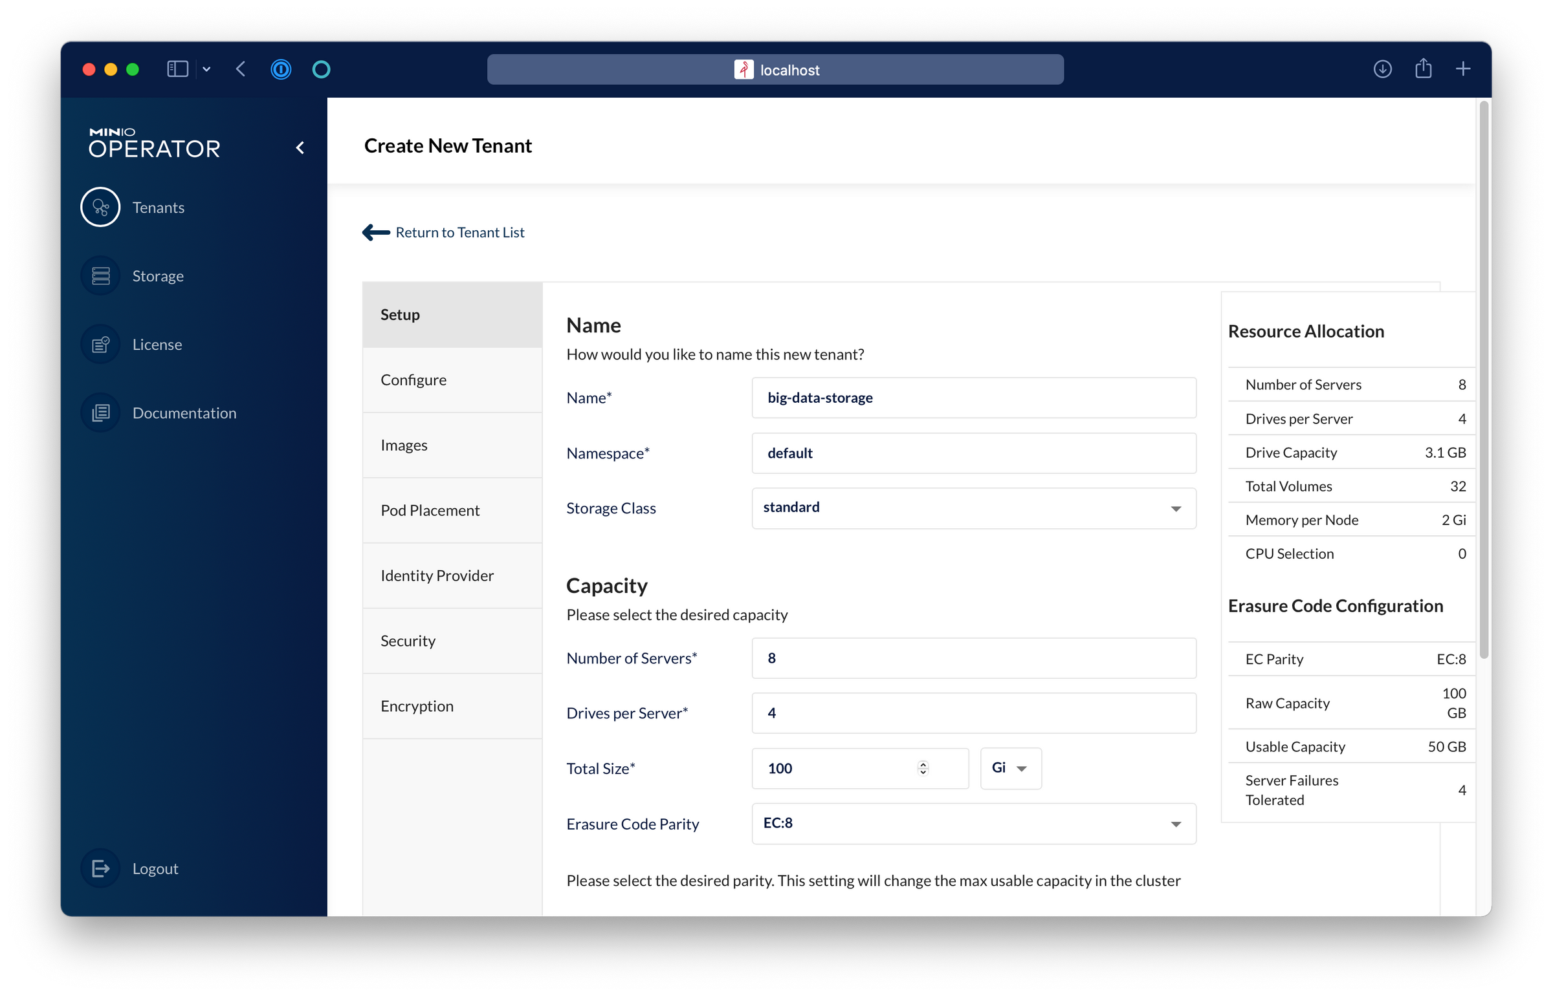Open the browser downloads icon
This screenshot has width=1553, height=997.
click(1382, 69)
